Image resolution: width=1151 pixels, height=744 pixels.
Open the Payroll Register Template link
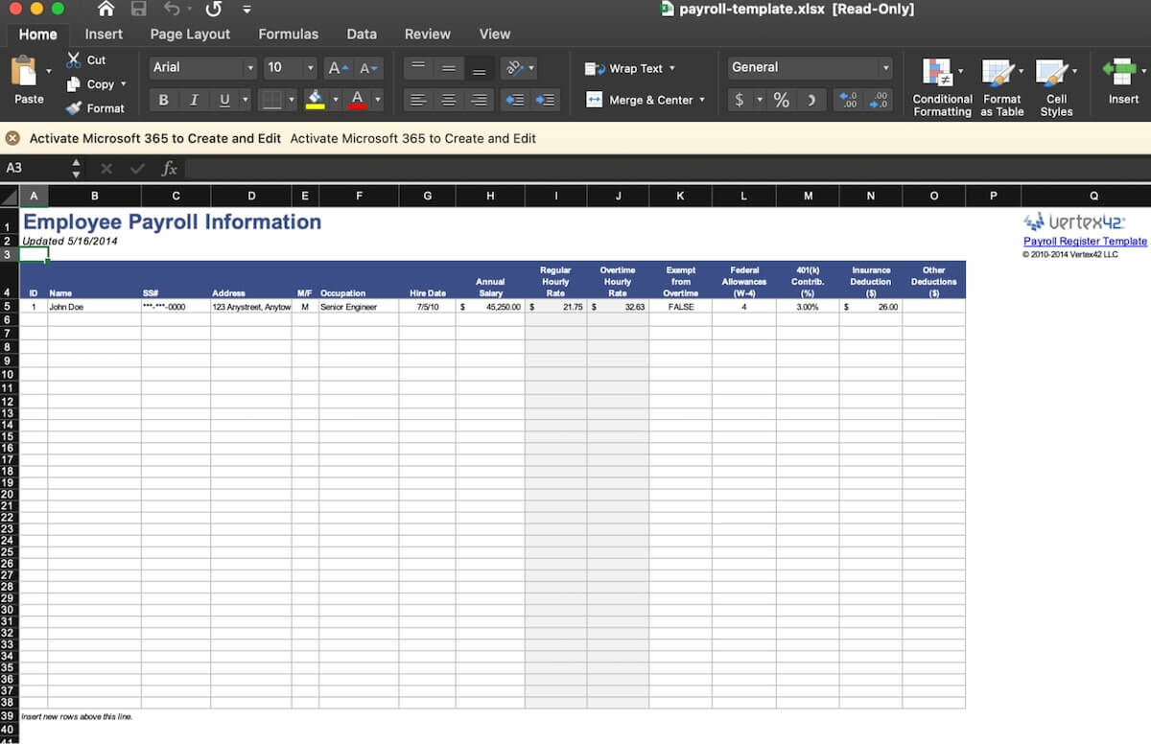click(x=1085, y=242)
